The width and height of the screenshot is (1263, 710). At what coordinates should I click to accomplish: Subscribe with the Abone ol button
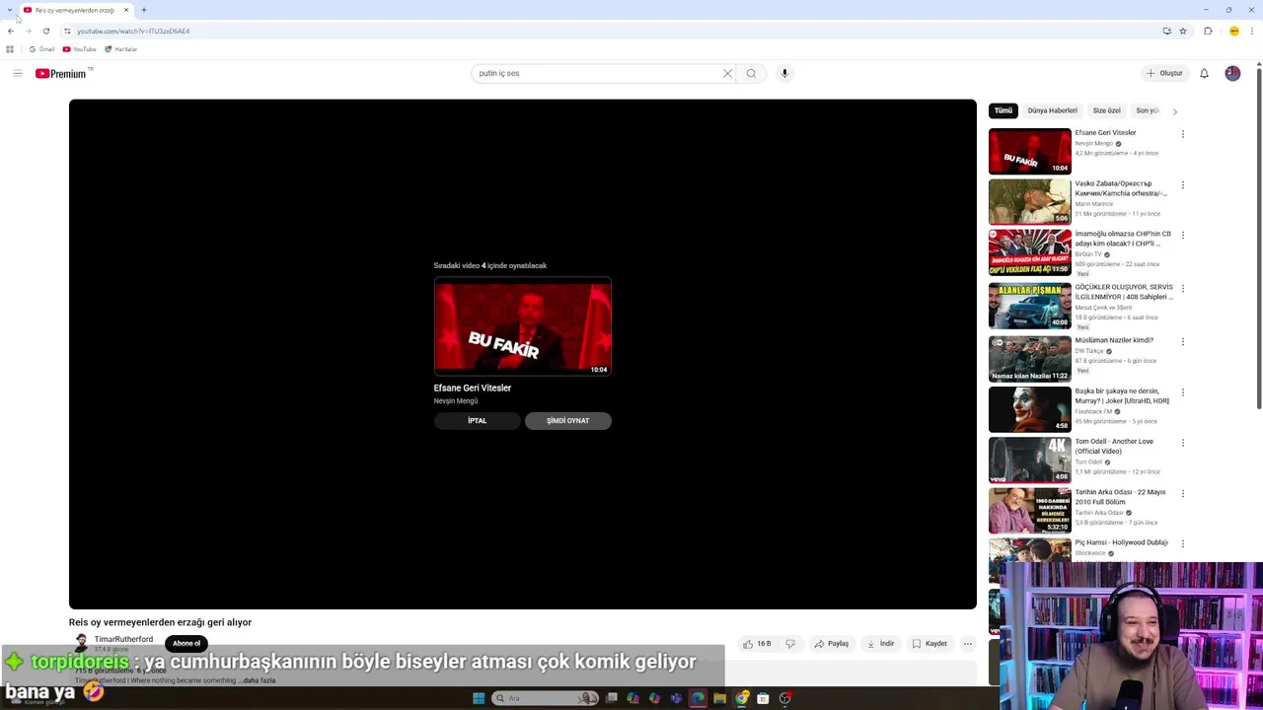(x=186, y=643)
